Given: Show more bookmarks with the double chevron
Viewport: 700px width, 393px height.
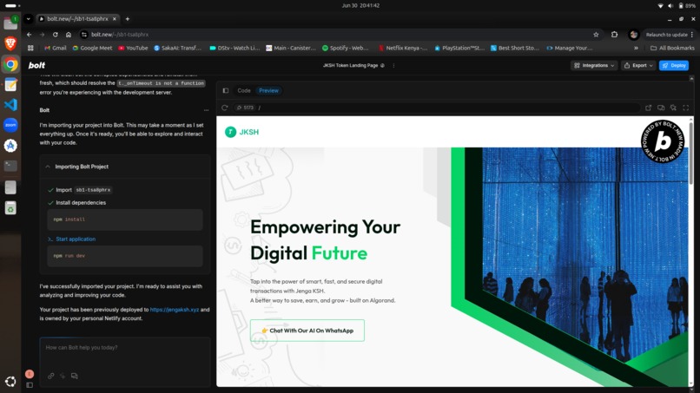Looking at the screenshot, I should (x=636, y=48).
